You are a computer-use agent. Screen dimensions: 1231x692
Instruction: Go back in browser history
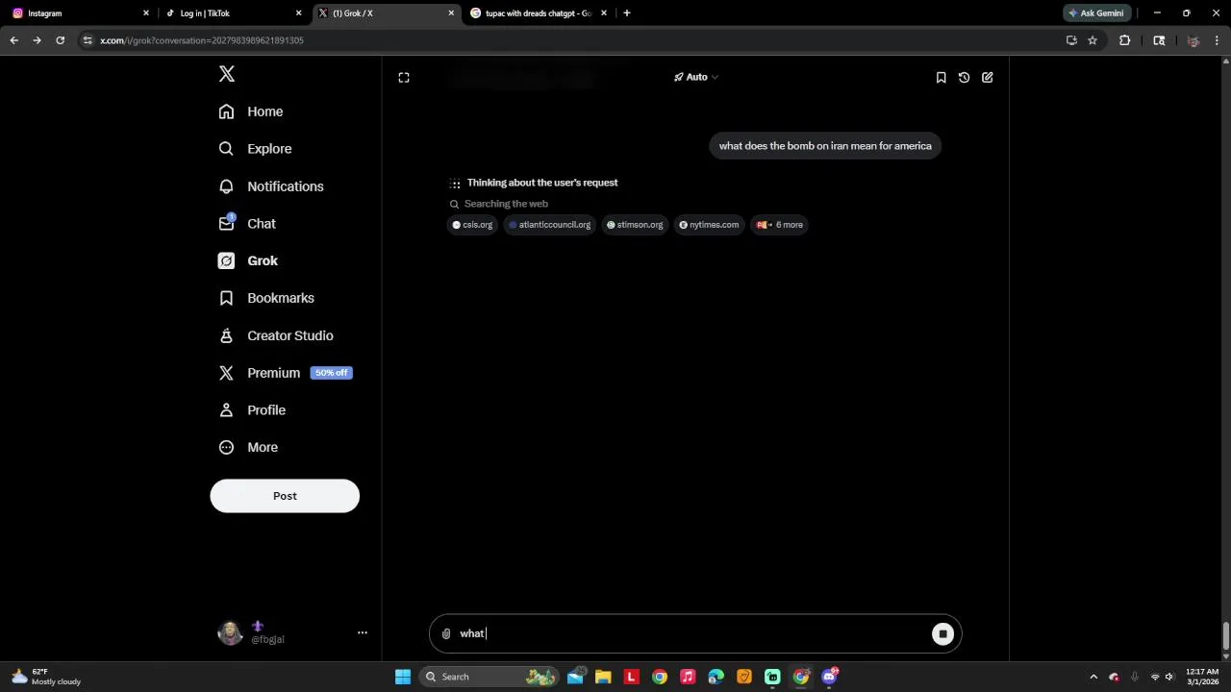pos(13,40)
